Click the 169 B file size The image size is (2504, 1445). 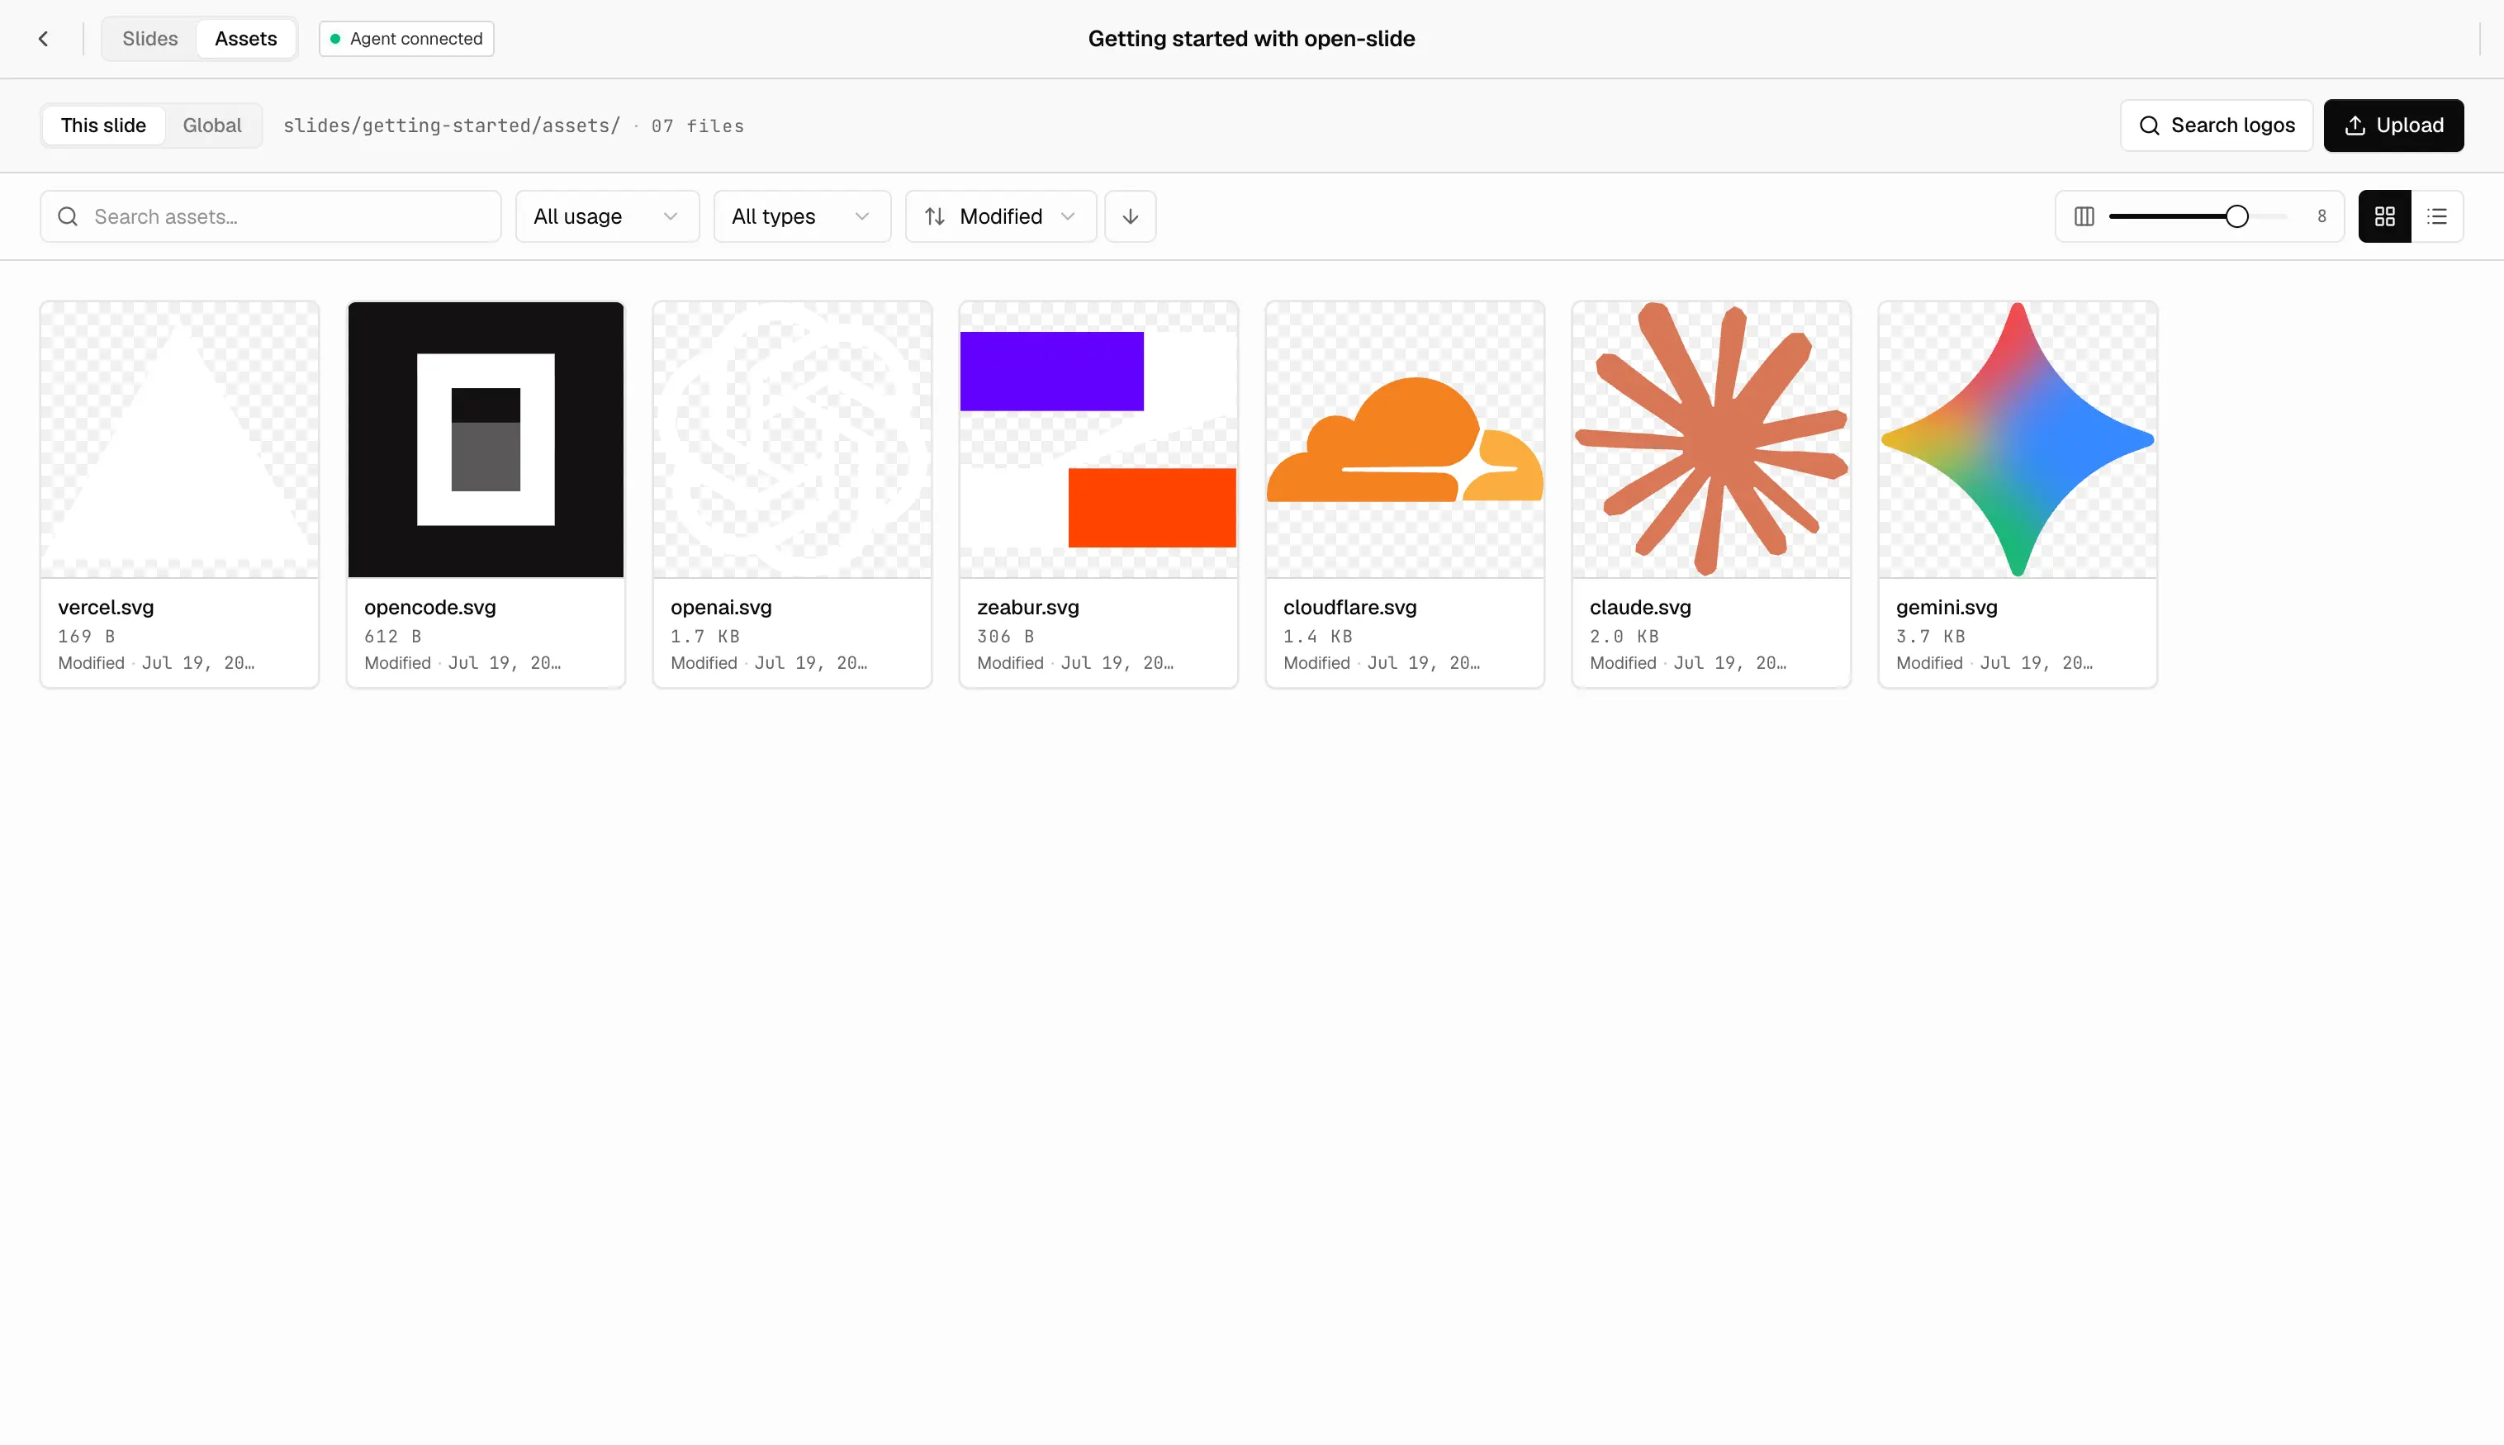[x=87, y=636]
